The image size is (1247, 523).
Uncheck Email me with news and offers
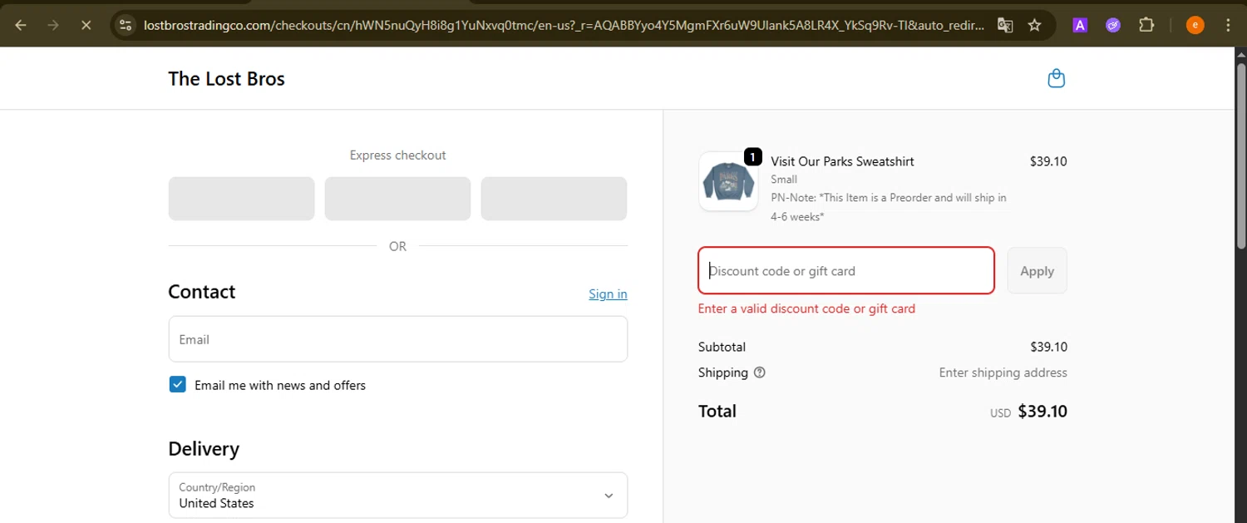pos(177,384)
